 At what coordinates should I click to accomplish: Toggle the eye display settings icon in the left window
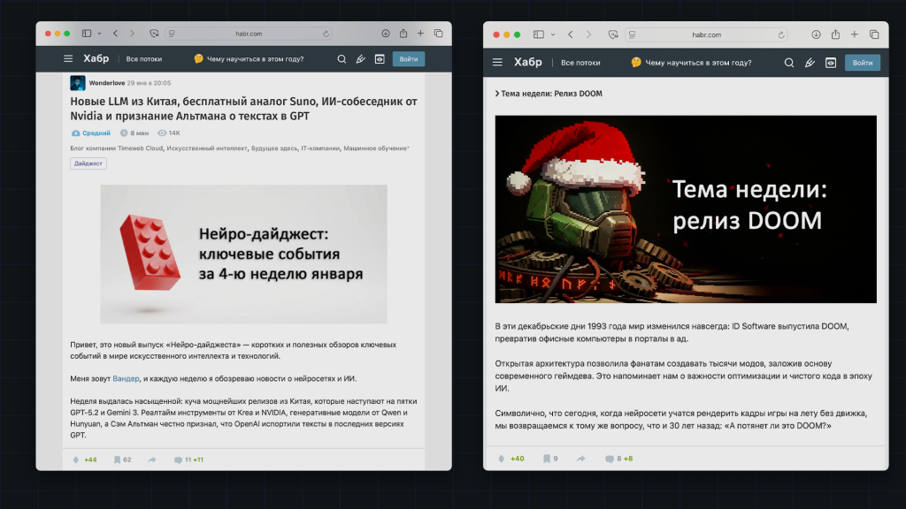pos(380,59)
